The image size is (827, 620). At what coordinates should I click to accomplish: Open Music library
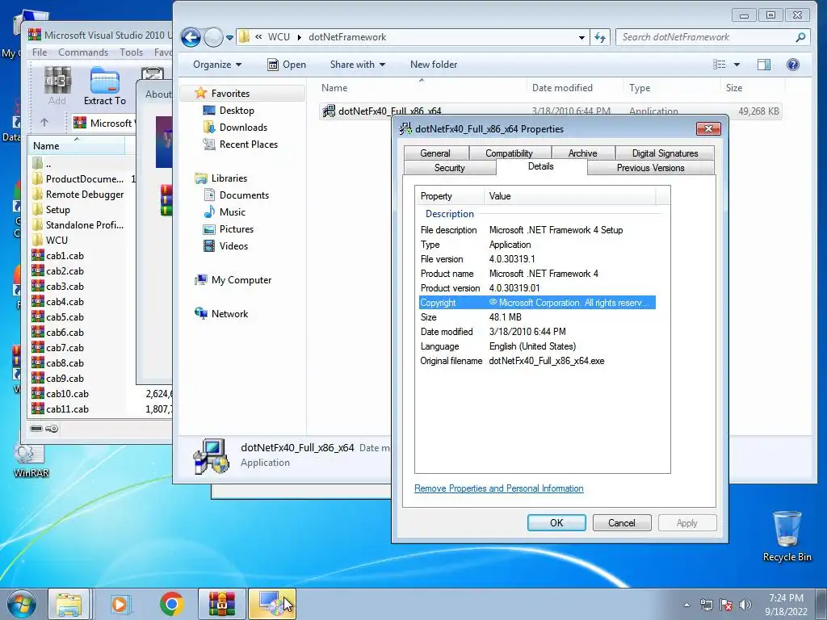point(232,212)
